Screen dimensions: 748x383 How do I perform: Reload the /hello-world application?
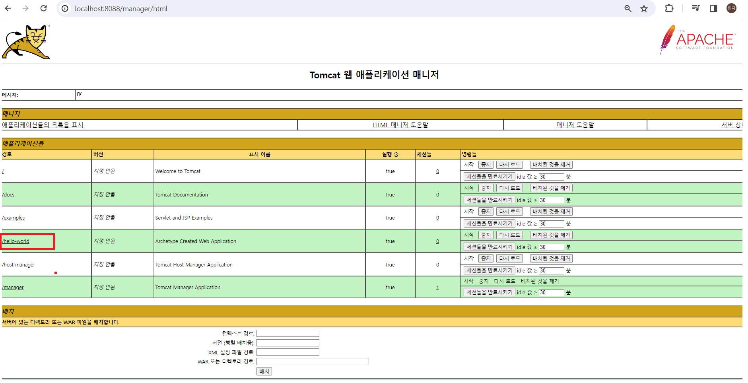tap(509, 235)
